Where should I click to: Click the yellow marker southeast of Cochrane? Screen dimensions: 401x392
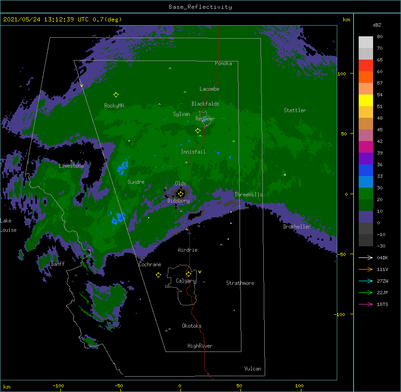coord(158,275)
